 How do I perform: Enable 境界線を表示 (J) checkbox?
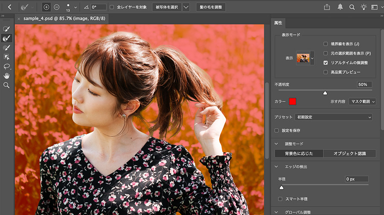coord(326,44)
